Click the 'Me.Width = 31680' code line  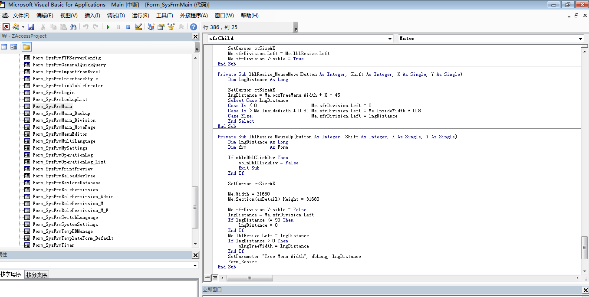(x=249, y=194)
